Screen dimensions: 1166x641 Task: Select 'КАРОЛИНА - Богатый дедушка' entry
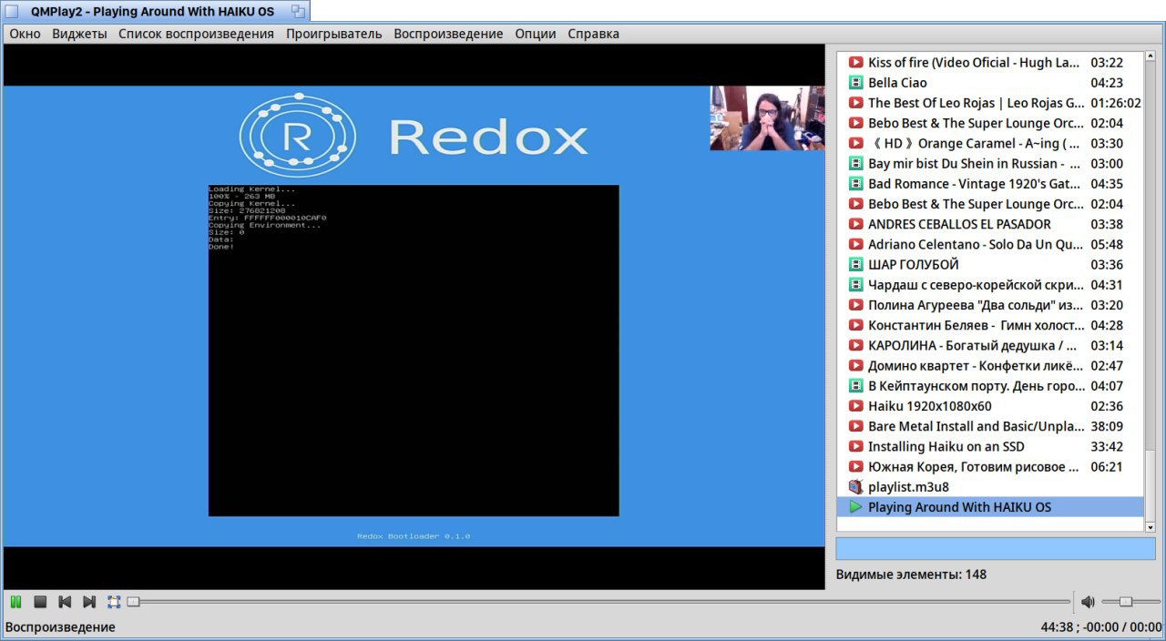(990, 345)
